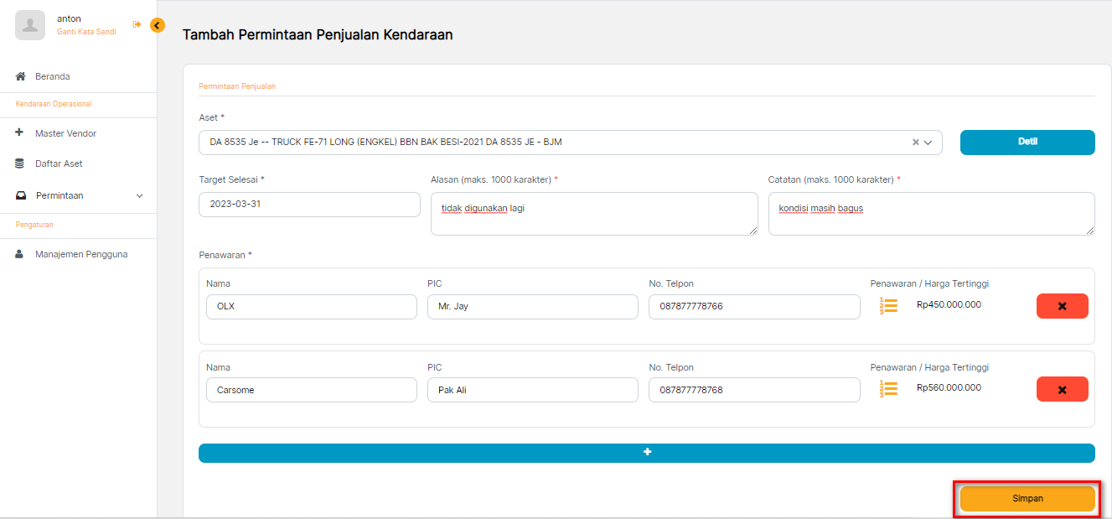Click the Simpan button
1112x519 pixels.
point(1027,499)
